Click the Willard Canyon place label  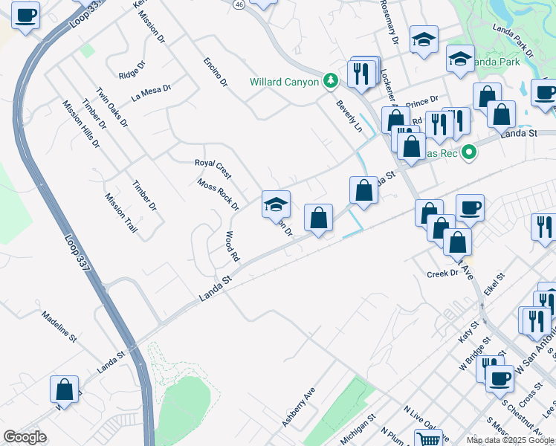(284, 82)
